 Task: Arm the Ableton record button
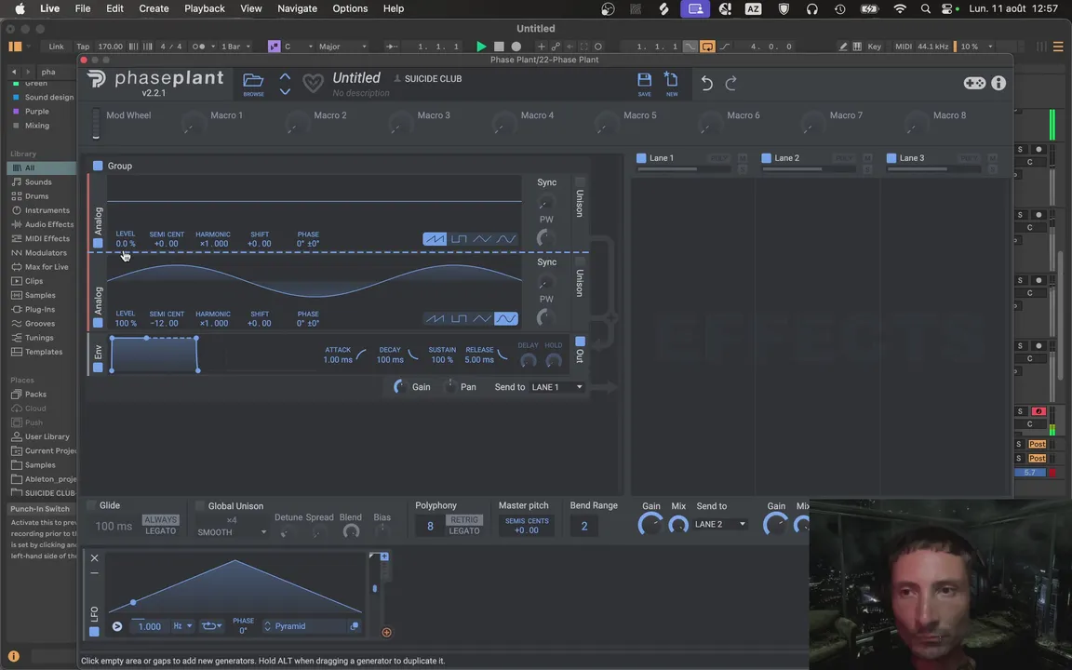(516, 47)
